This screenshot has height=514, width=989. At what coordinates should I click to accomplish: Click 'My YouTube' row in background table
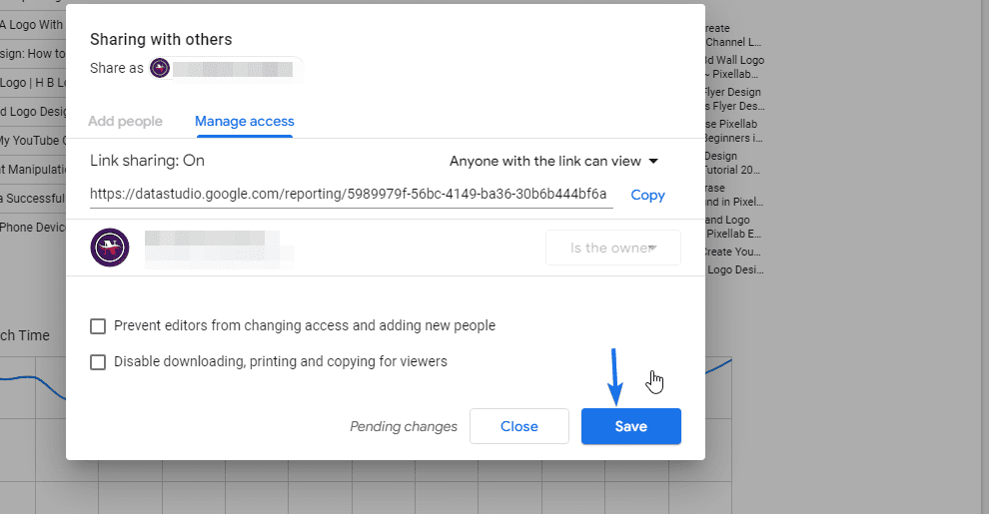(x=33, y=141)
